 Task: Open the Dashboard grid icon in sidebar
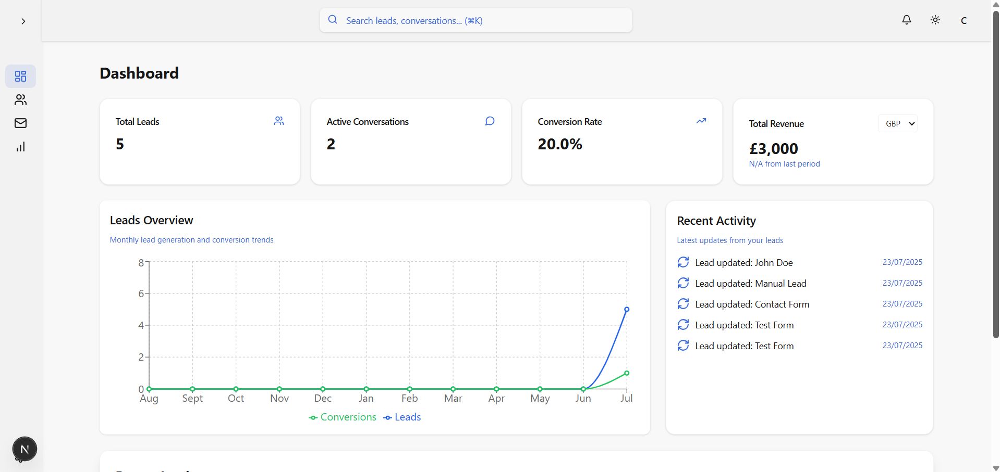pos(21,76)
